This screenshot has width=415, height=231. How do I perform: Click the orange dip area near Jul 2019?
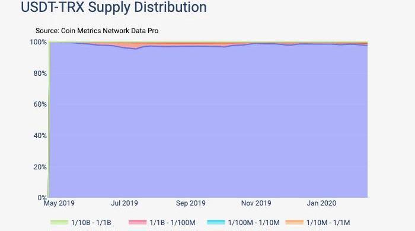click(133, 46)
